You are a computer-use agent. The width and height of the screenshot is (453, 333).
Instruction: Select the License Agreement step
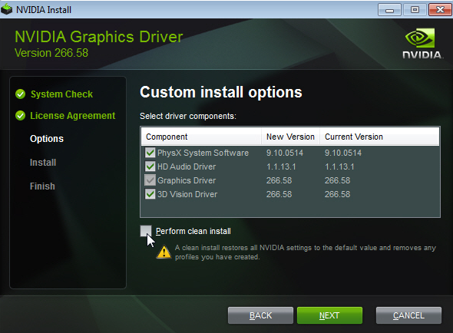point(72,116)
